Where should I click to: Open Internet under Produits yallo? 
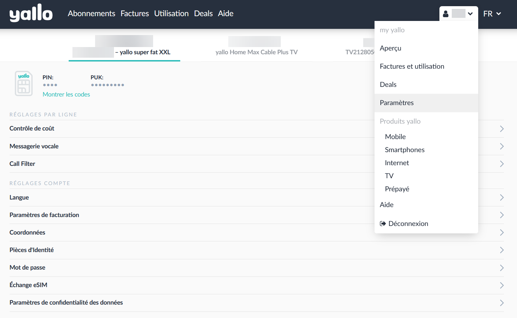click(x=397, y=163)
